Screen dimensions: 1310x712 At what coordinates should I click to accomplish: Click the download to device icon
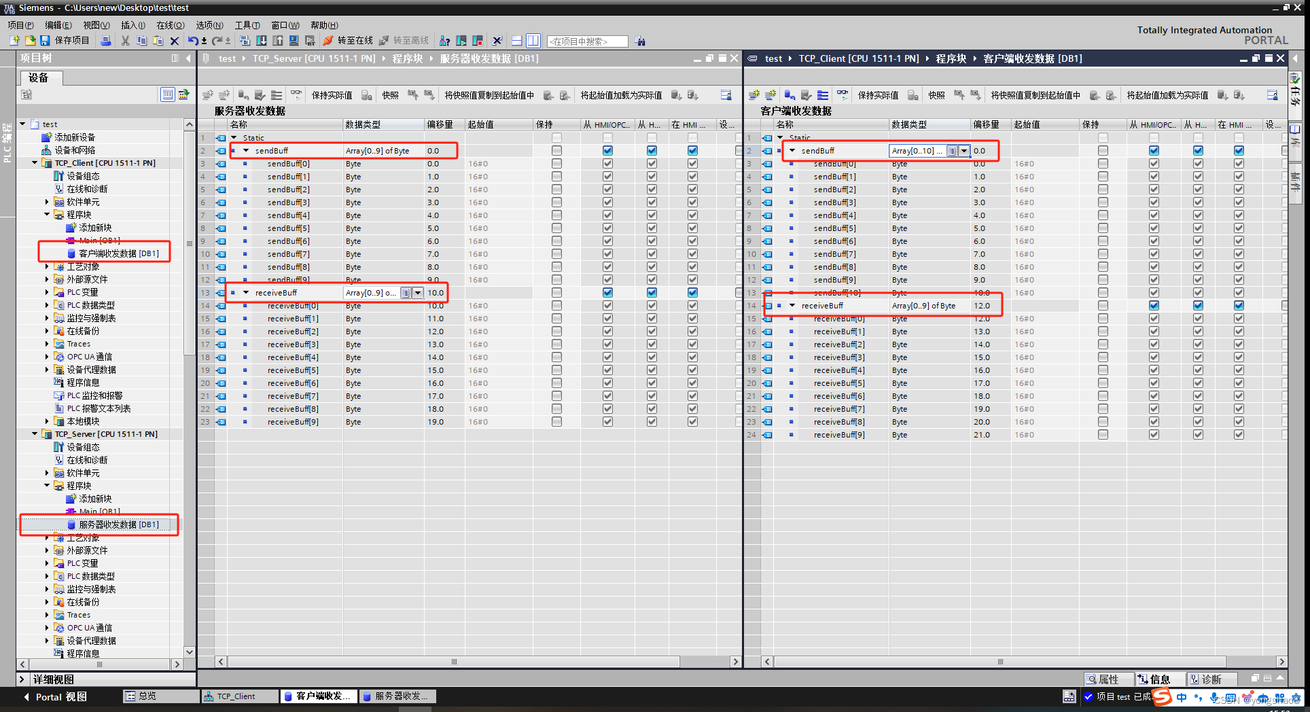262,41
